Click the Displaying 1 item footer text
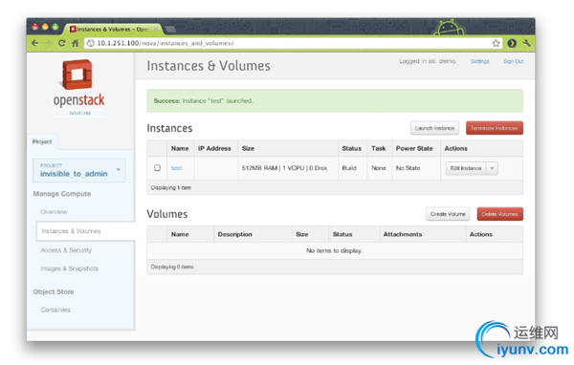574x365 pixels. [171, 187]
